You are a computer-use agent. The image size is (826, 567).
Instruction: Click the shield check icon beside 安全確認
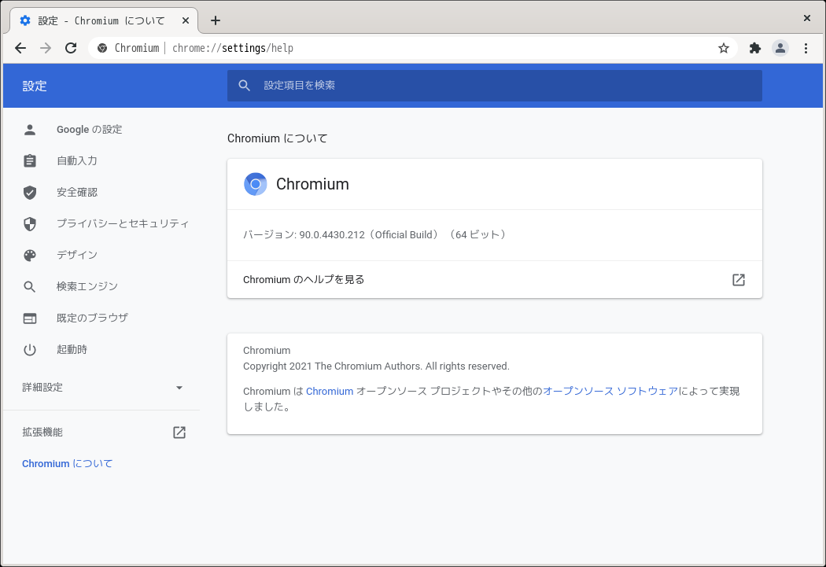[30, 192]
